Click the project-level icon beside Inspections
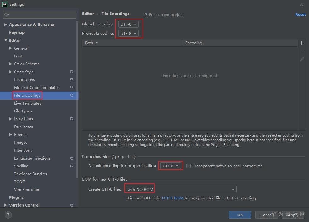The image size is (309, 222). 72,80
